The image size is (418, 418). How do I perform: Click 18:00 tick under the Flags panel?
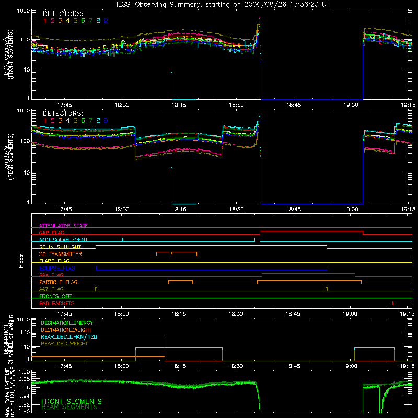122,314
